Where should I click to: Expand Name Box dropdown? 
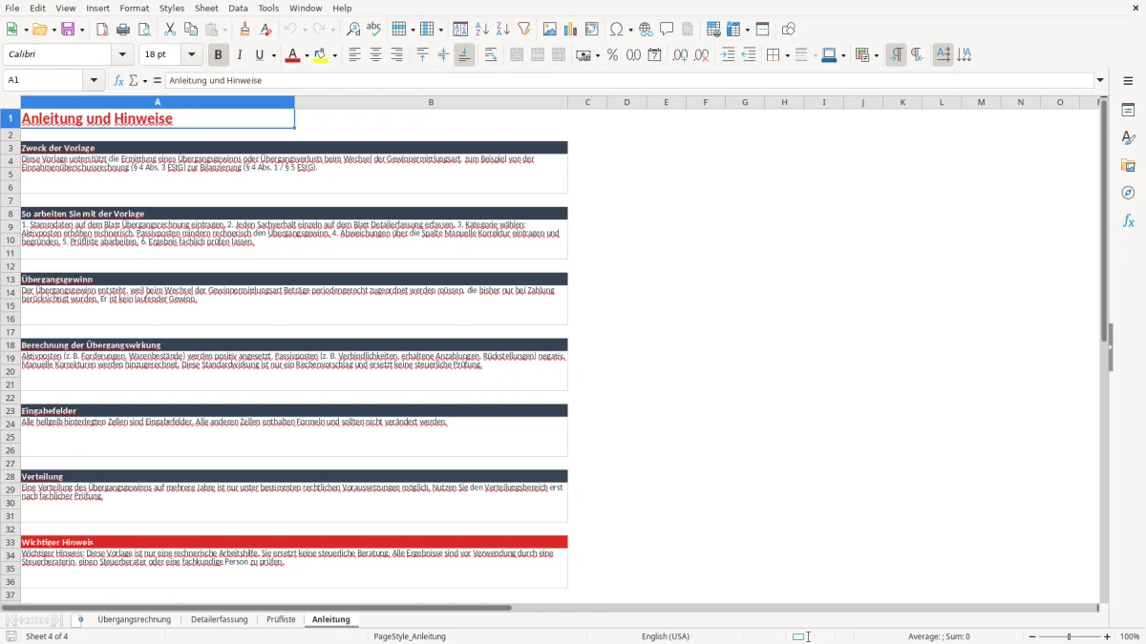[94, 80]
